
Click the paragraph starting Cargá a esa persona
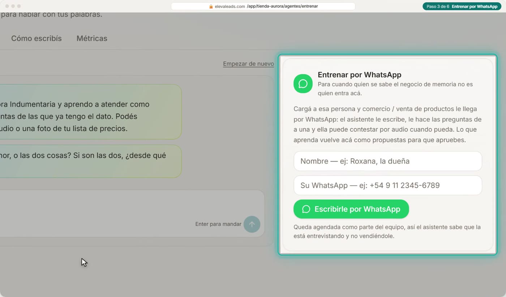coord(387,124)
